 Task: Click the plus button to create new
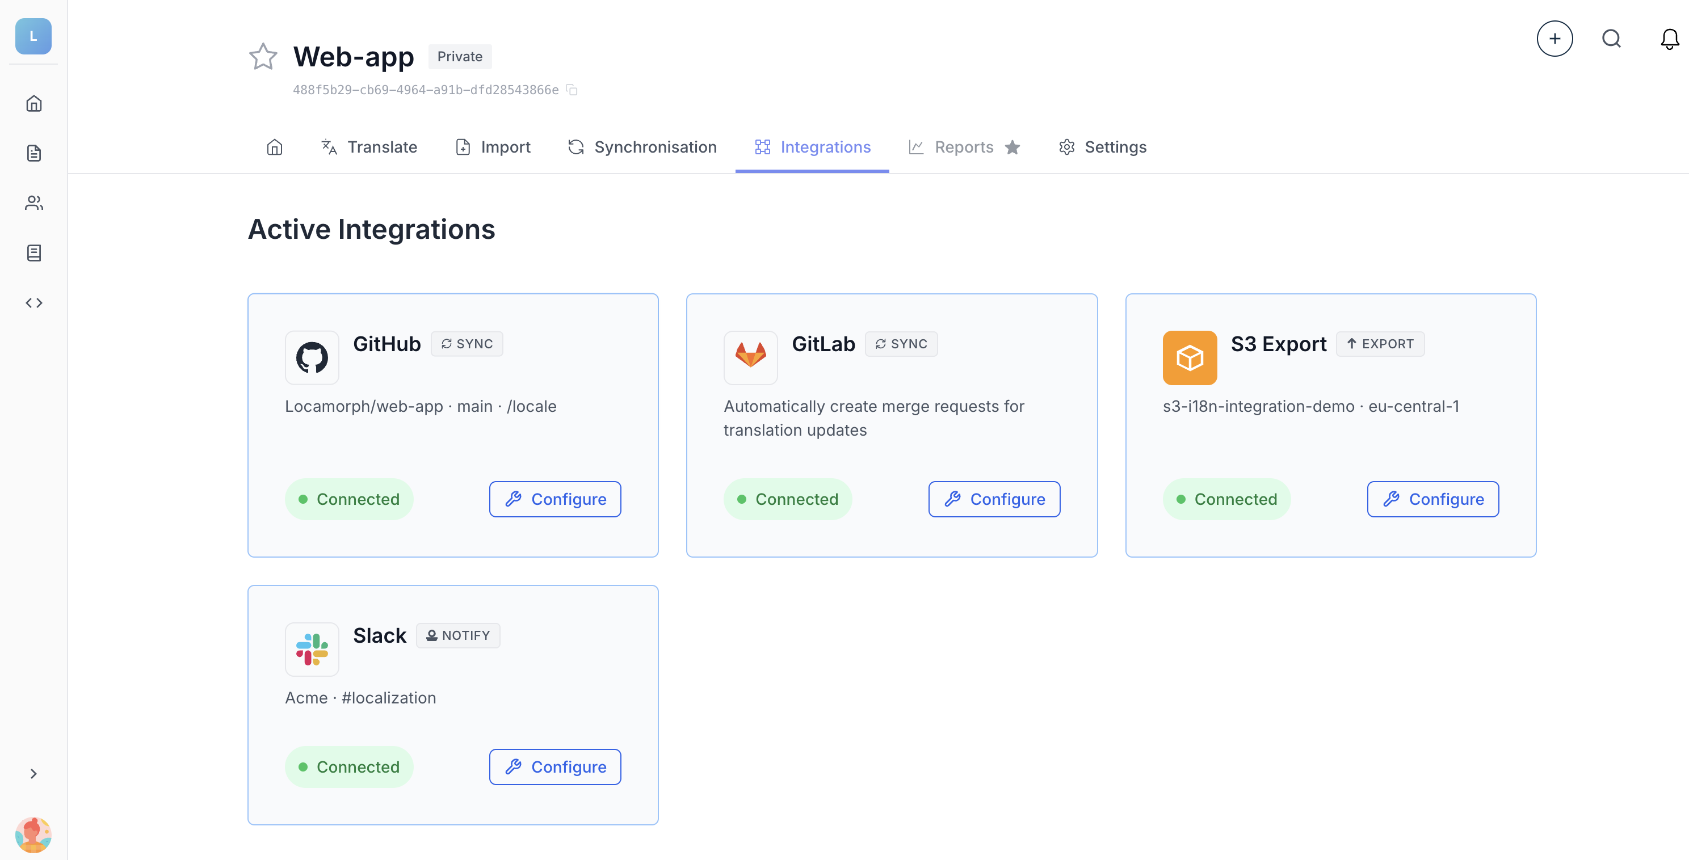(x=1554, y=39)
